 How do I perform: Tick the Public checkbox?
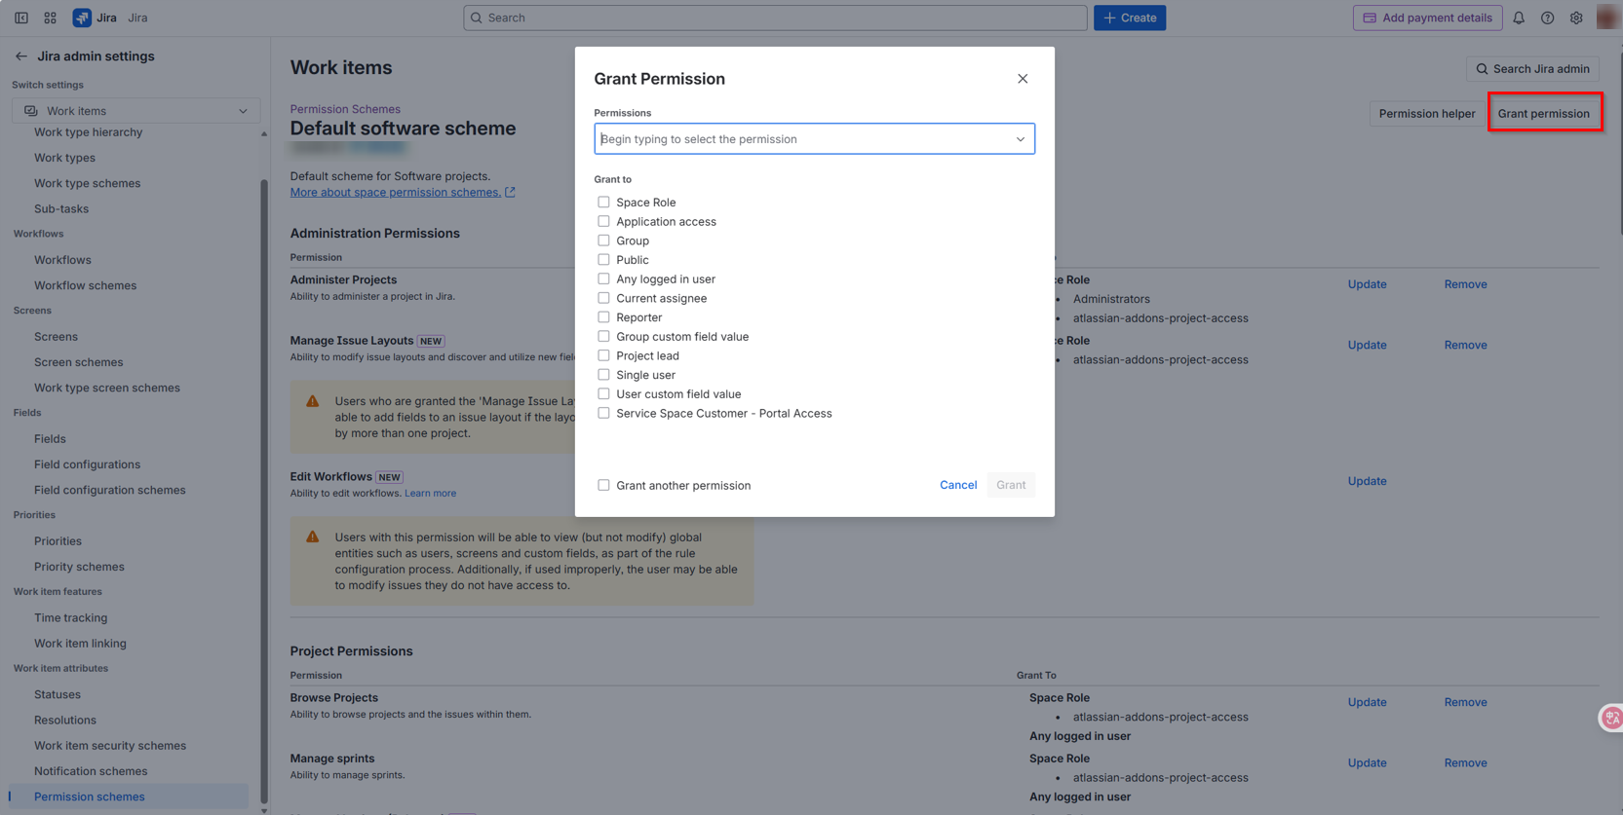tap(603, 260)
